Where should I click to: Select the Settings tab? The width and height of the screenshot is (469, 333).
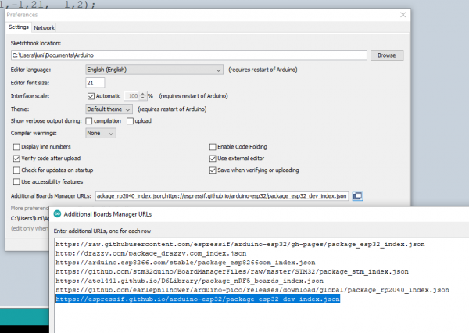pos(19,27)
